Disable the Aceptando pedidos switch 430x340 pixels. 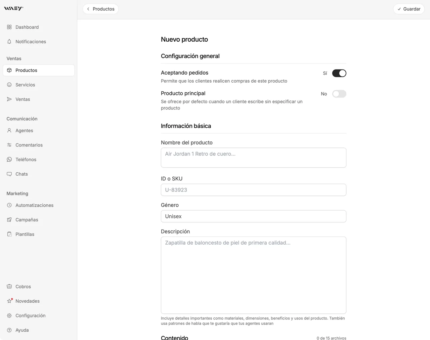coord(339,73)
